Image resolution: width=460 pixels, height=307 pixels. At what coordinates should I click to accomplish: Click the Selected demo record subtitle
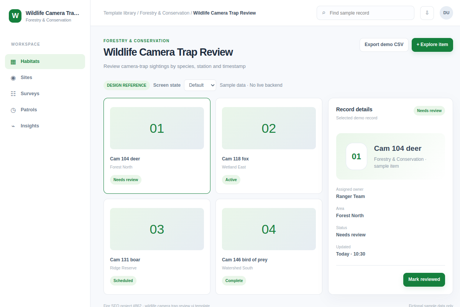[356, 118]
